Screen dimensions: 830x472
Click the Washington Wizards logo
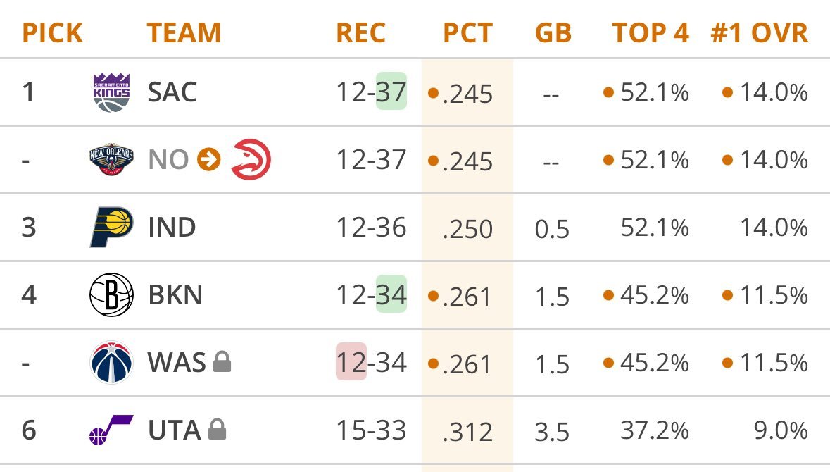coord(111,363)
